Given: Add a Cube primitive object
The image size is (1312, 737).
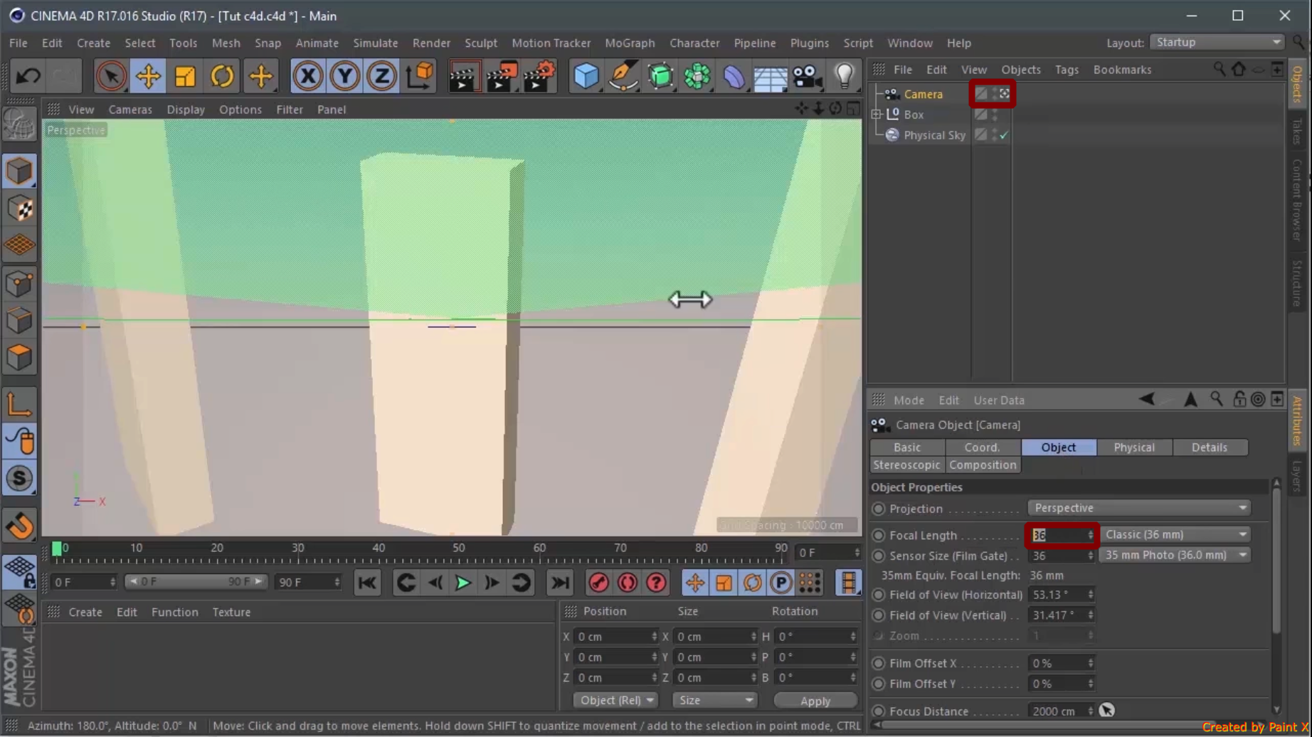Looking at the screenshot, I should point(586,76).
